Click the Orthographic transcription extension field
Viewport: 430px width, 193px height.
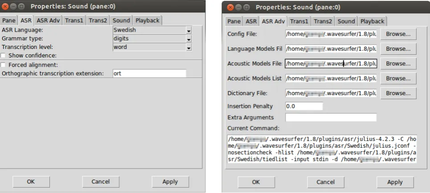pyautogui.click(x=149, y=74)
